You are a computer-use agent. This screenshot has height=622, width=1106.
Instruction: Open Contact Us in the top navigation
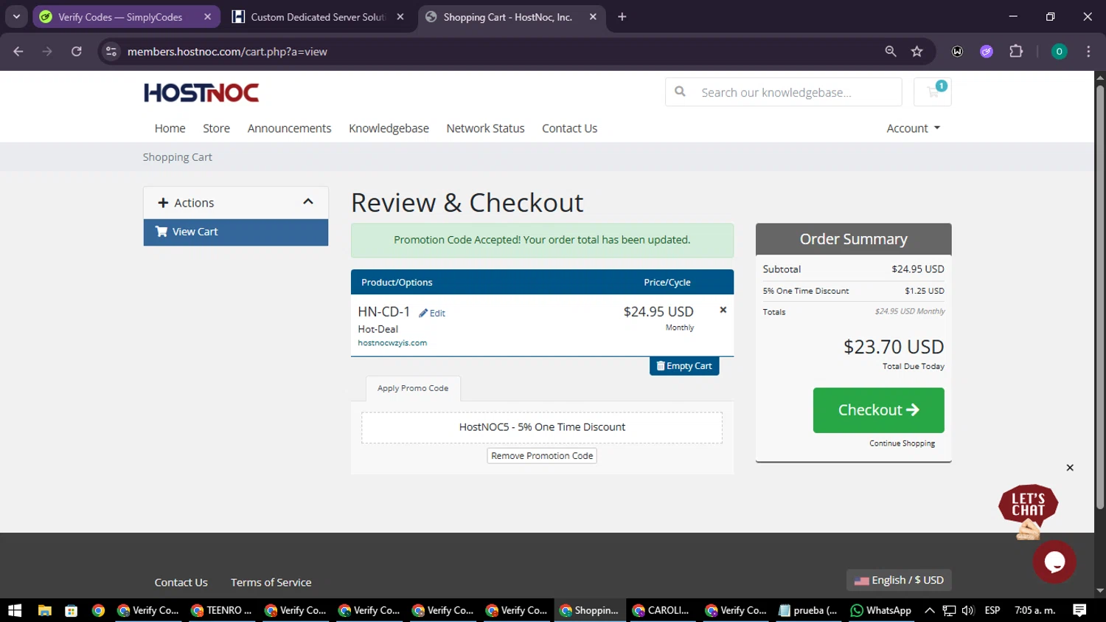(x=569, y=128)
